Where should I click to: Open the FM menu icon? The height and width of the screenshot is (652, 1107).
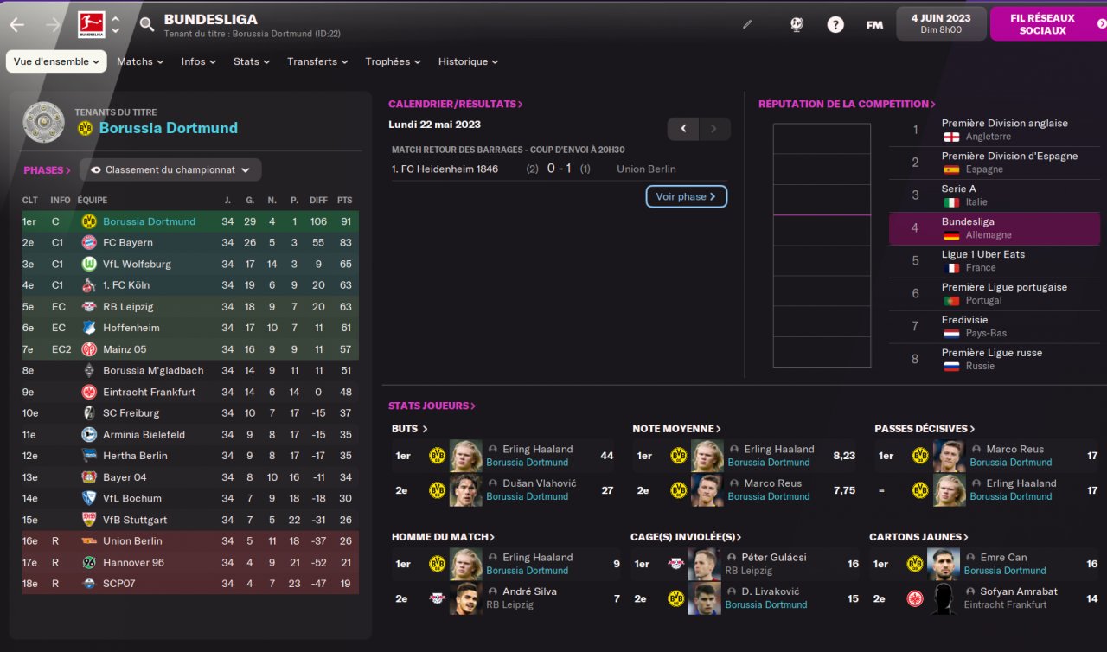874,25
